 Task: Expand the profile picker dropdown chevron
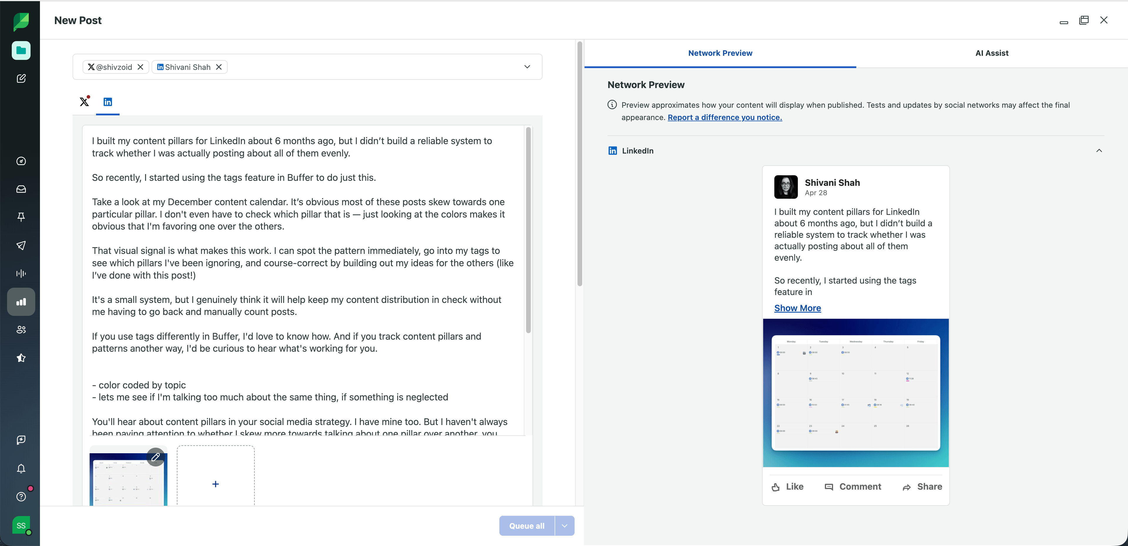[527, 67]
